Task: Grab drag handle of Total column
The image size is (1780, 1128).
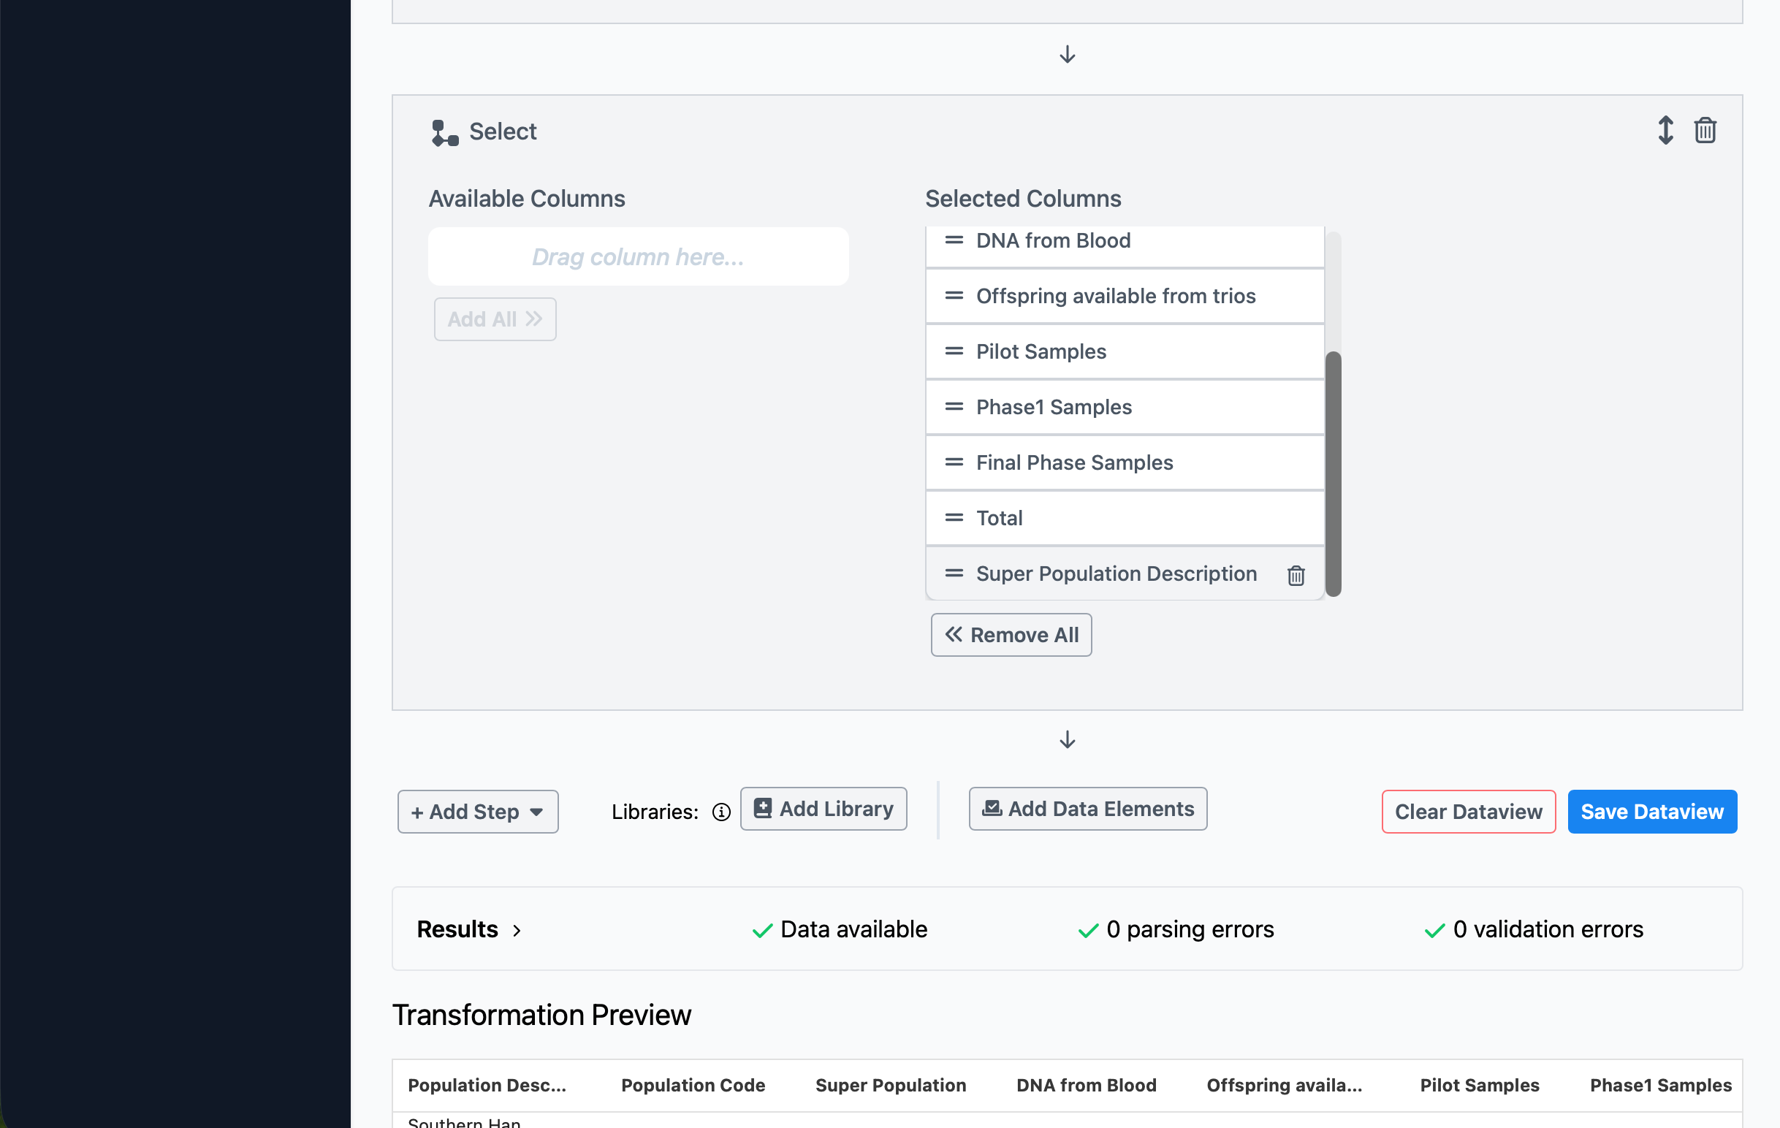Action: [954, 517]
